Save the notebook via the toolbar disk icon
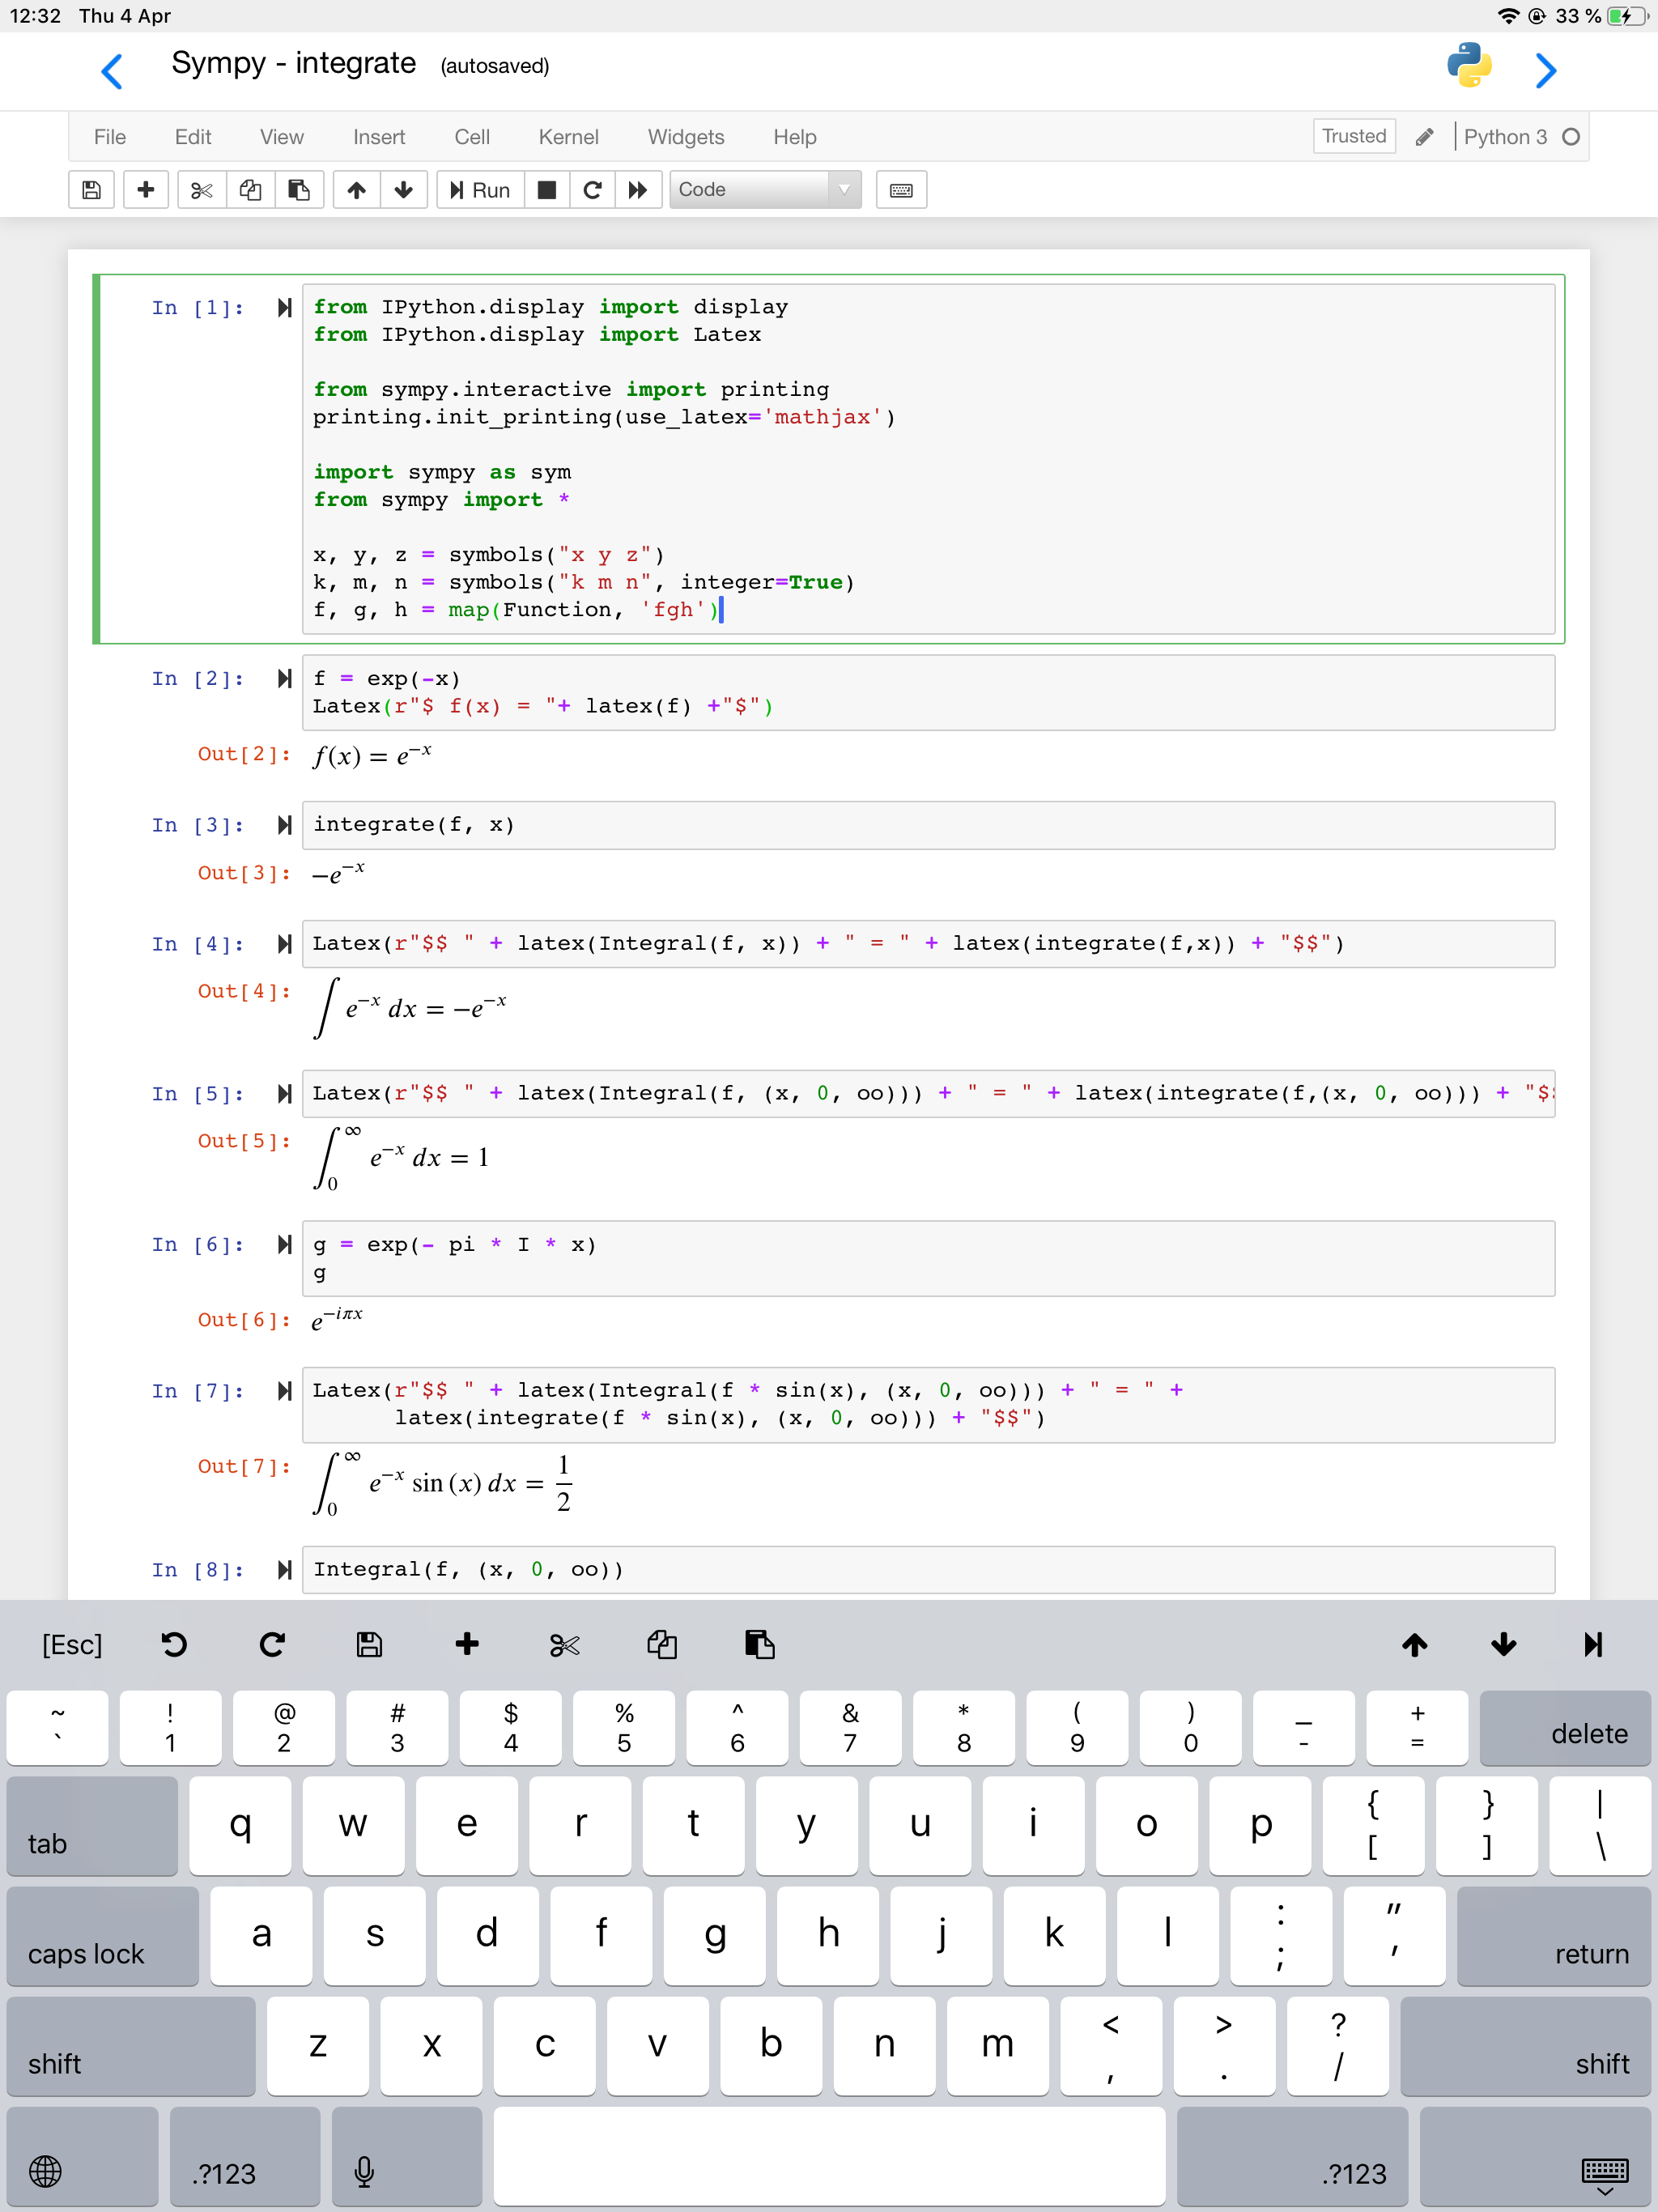The image size is (1658, 2212). pyautogui.click(x=91, y=189)
